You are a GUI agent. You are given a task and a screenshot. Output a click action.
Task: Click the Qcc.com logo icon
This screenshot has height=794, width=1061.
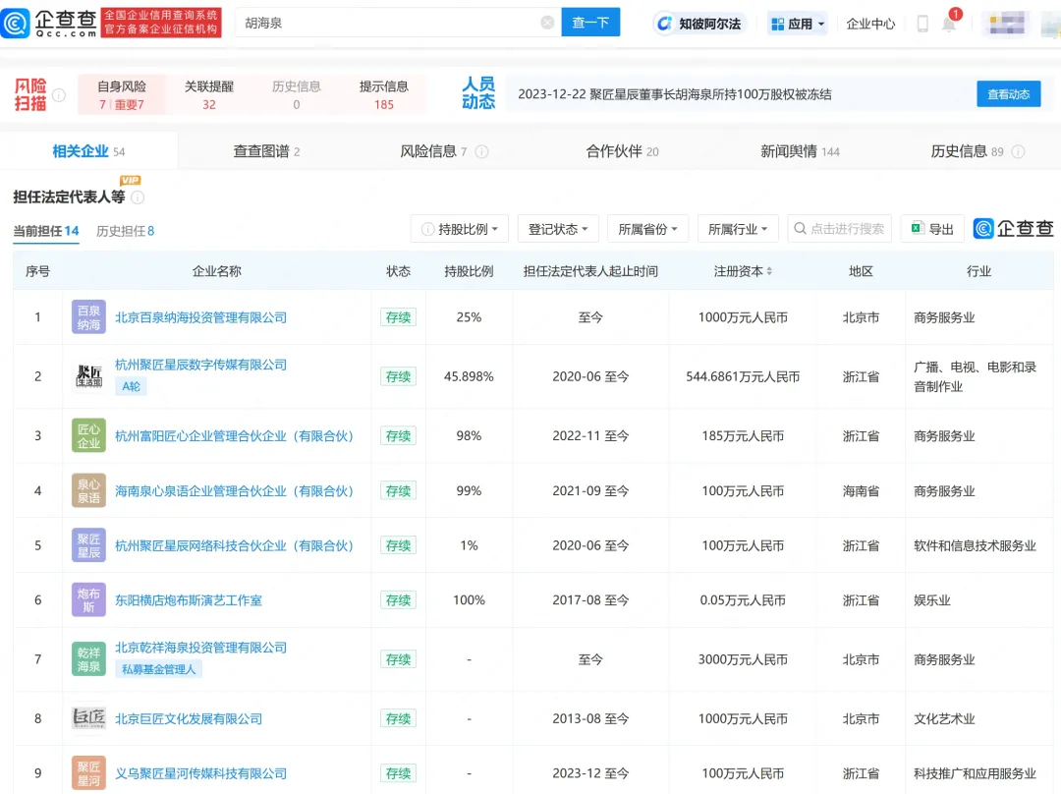(16, 23)
